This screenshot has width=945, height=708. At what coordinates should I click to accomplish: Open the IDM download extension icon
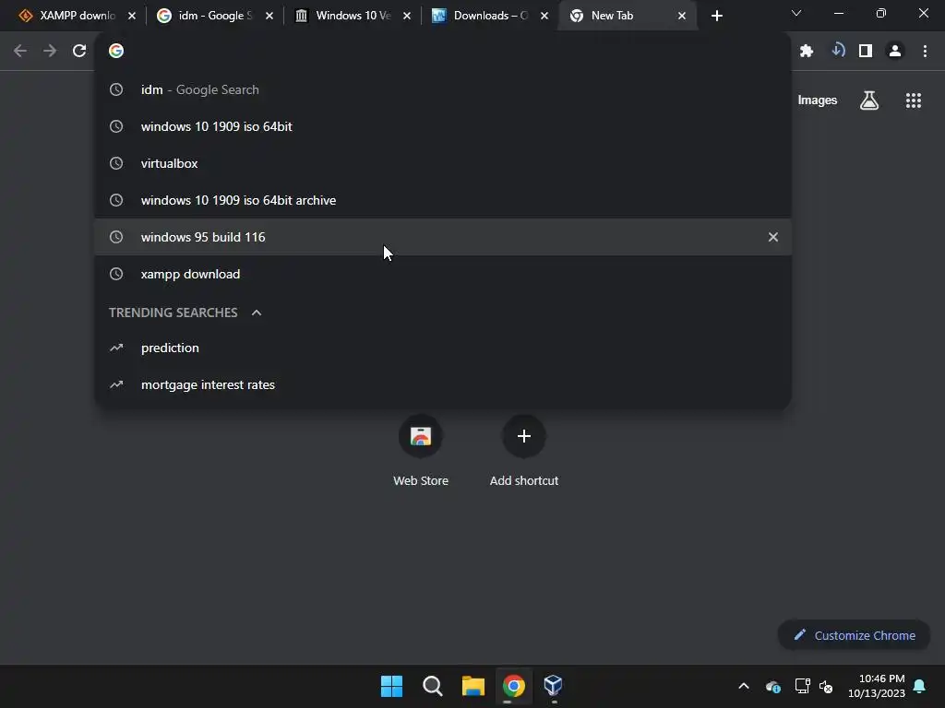click(x=838, y=51)
